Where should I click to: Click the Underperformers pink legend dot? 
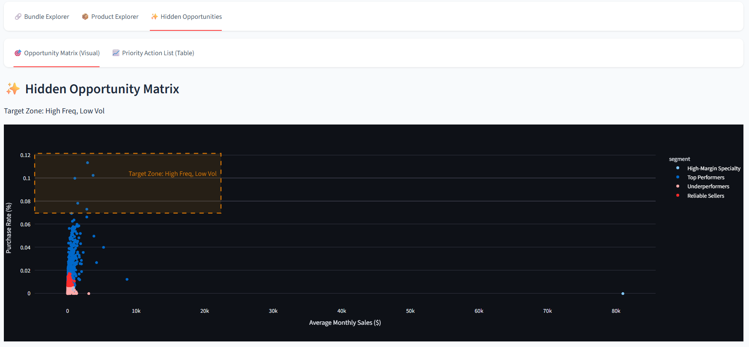677,186
